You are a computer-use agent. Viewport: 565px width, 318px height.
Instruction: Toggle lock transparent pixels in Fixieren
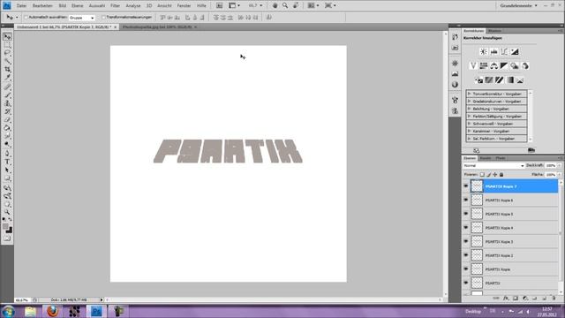point(482,175)
